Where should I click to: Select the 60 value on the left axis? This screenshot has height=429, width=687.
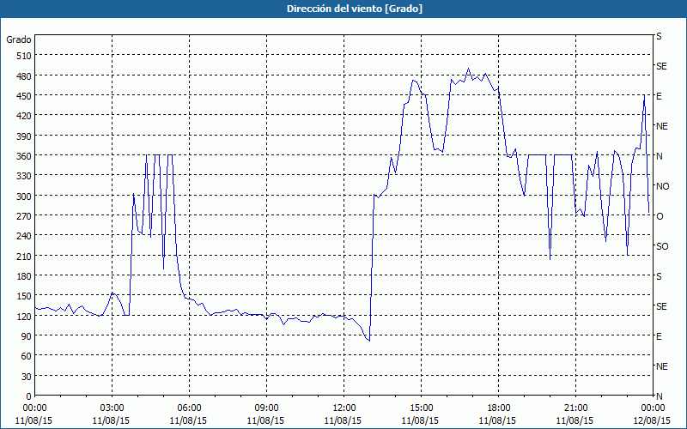pyautogui.click(x=27, y=356)
